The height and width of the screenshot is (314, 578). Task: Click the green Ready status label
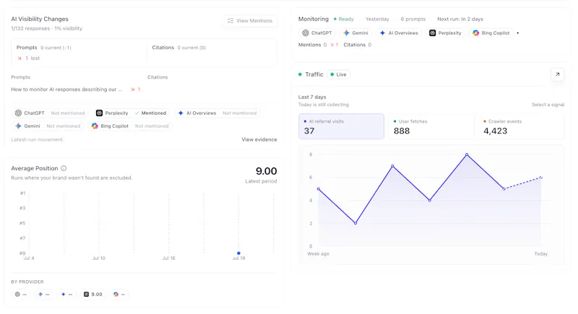point(344,19)
